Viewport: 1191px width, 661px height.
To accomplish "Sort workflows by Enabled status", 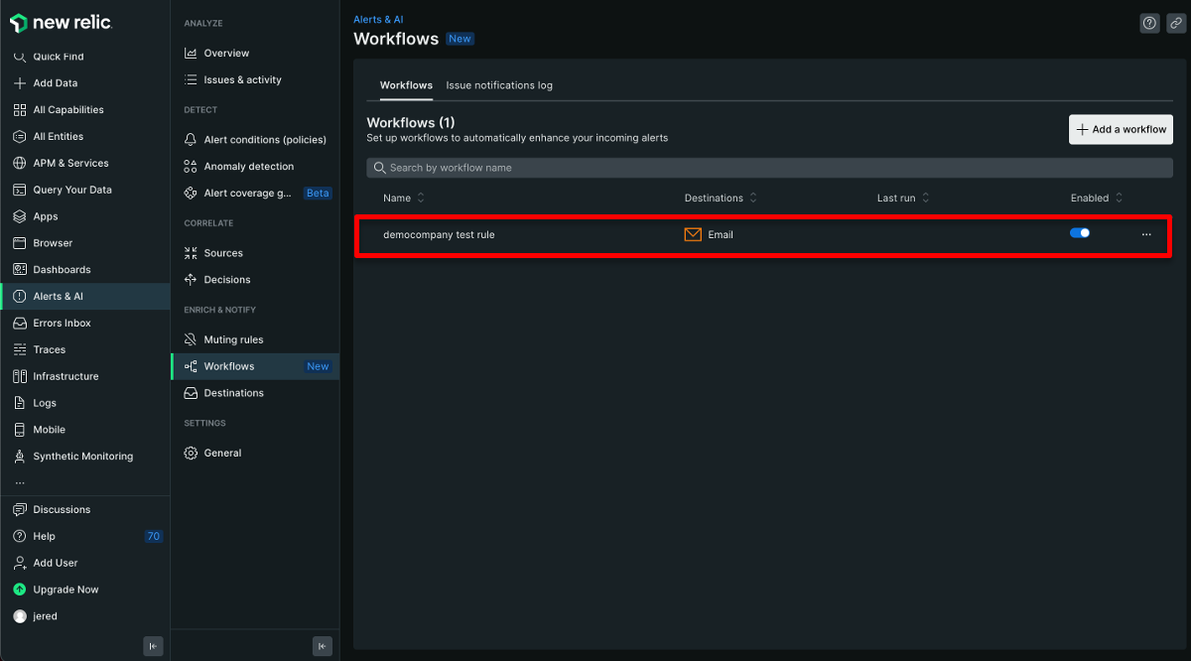I will (x=1096, y=198).
